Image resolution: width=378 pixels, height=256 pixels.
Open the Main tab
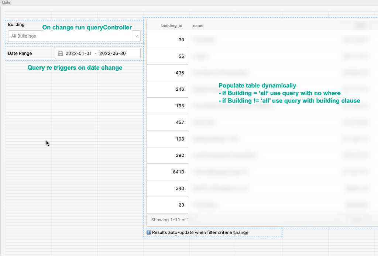pos(6,3)
